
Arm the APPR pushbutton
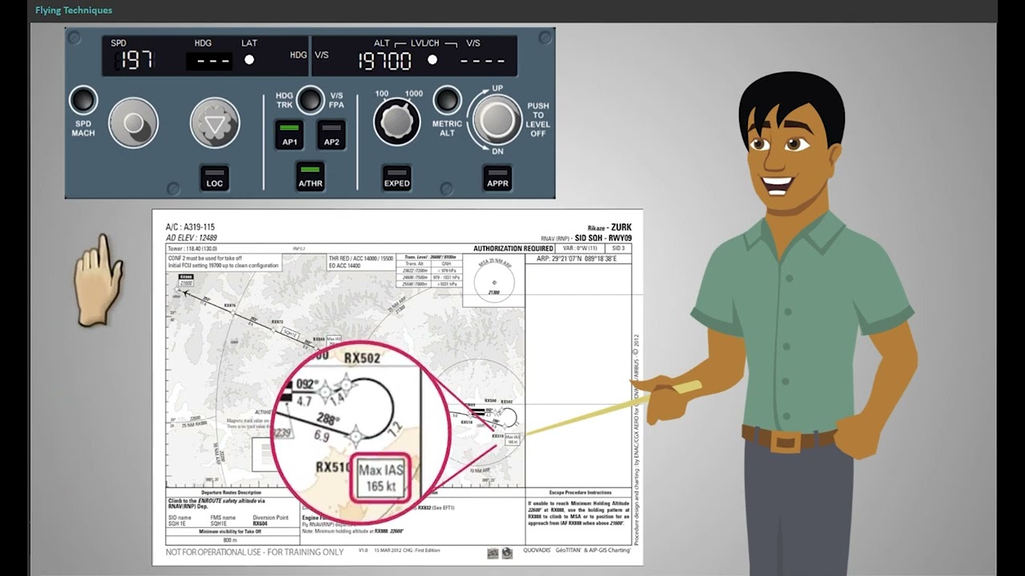point(497,178)
